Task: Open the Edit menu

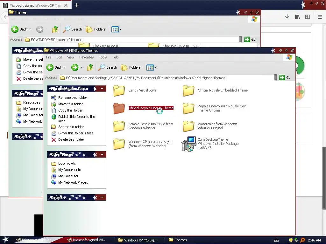Action: pos(59,57)
